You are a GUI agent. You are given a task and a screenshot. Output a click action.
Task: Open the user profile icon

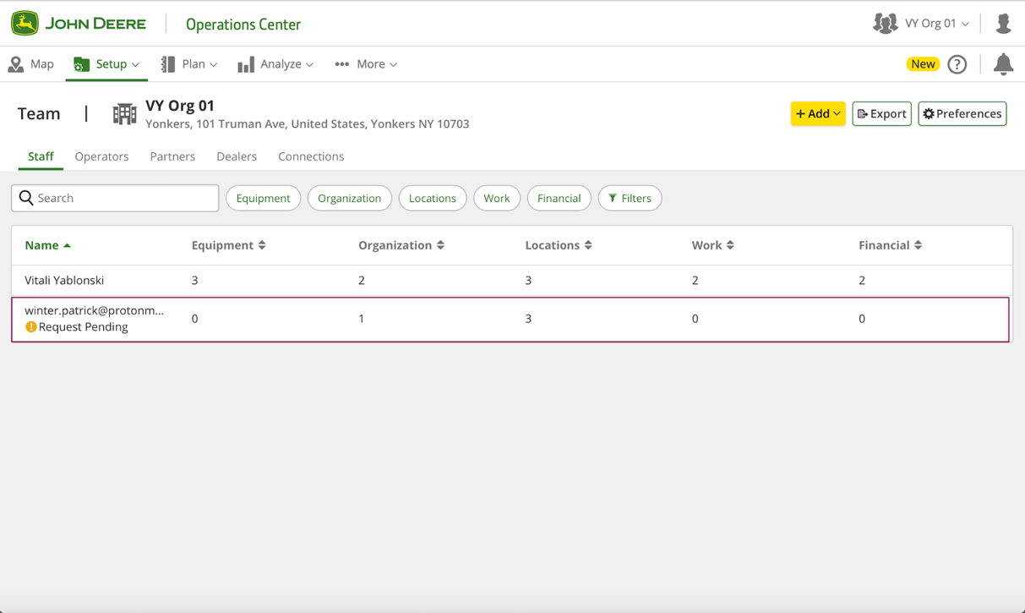point(1003,24)
